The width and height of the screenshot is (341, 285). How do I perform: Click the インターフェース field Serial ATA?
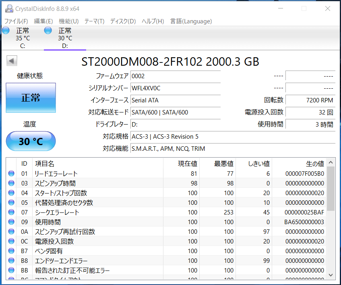[176, 100]
